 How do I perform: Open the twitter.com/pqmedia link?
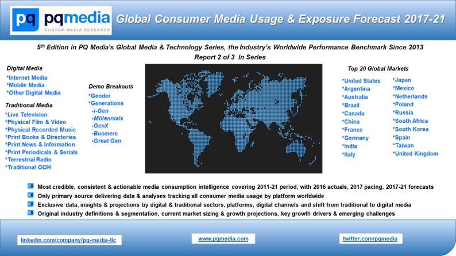pyautogui.click(x=370, y=239)
